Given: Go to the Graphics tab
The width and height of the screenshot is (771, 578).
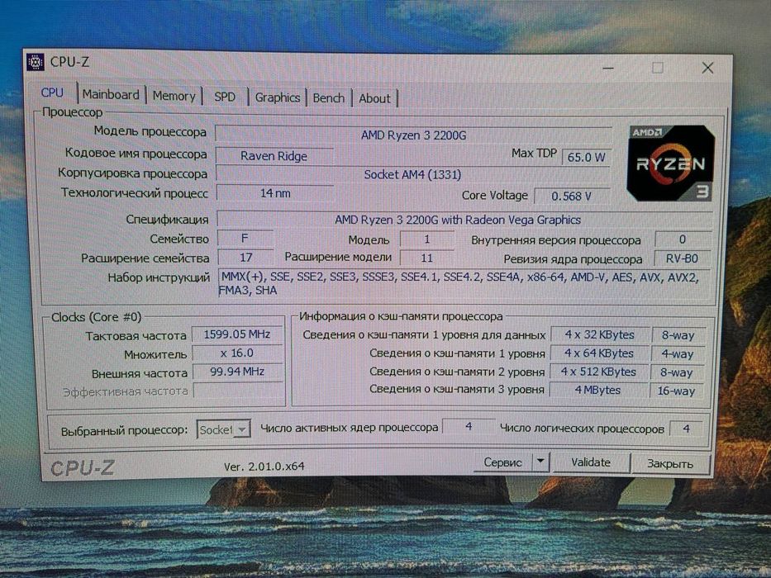Looking at the screenshot, I should pos(278,97).
